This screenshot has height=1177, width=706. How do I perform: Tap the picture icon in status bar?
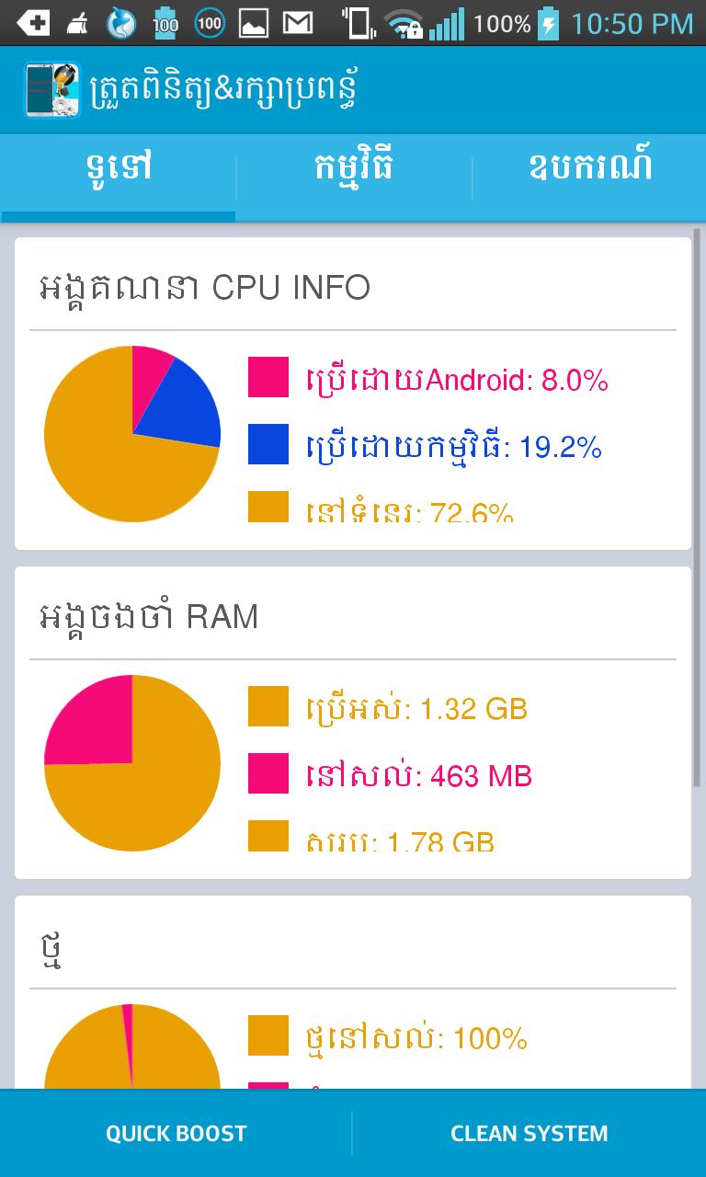254,23
